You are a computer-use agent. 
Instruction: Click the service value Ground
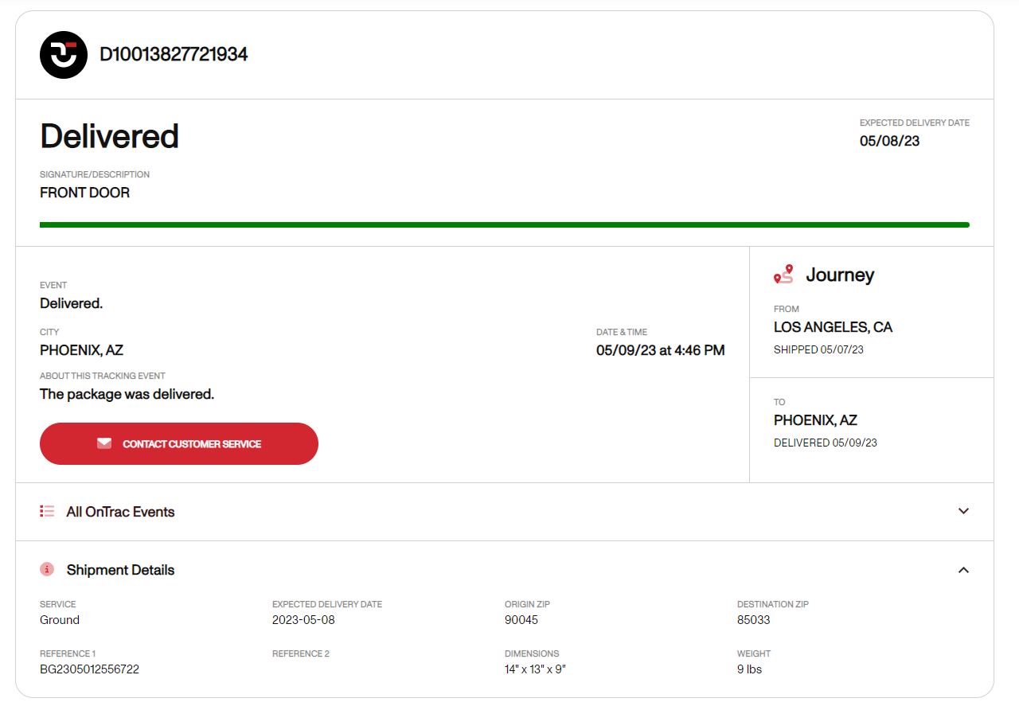(x=60, y=620)
